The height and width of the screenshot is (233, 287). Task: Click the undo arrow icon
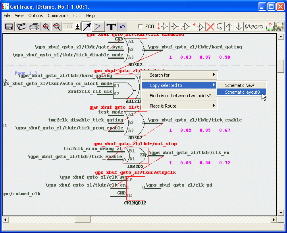pos(122,27)
